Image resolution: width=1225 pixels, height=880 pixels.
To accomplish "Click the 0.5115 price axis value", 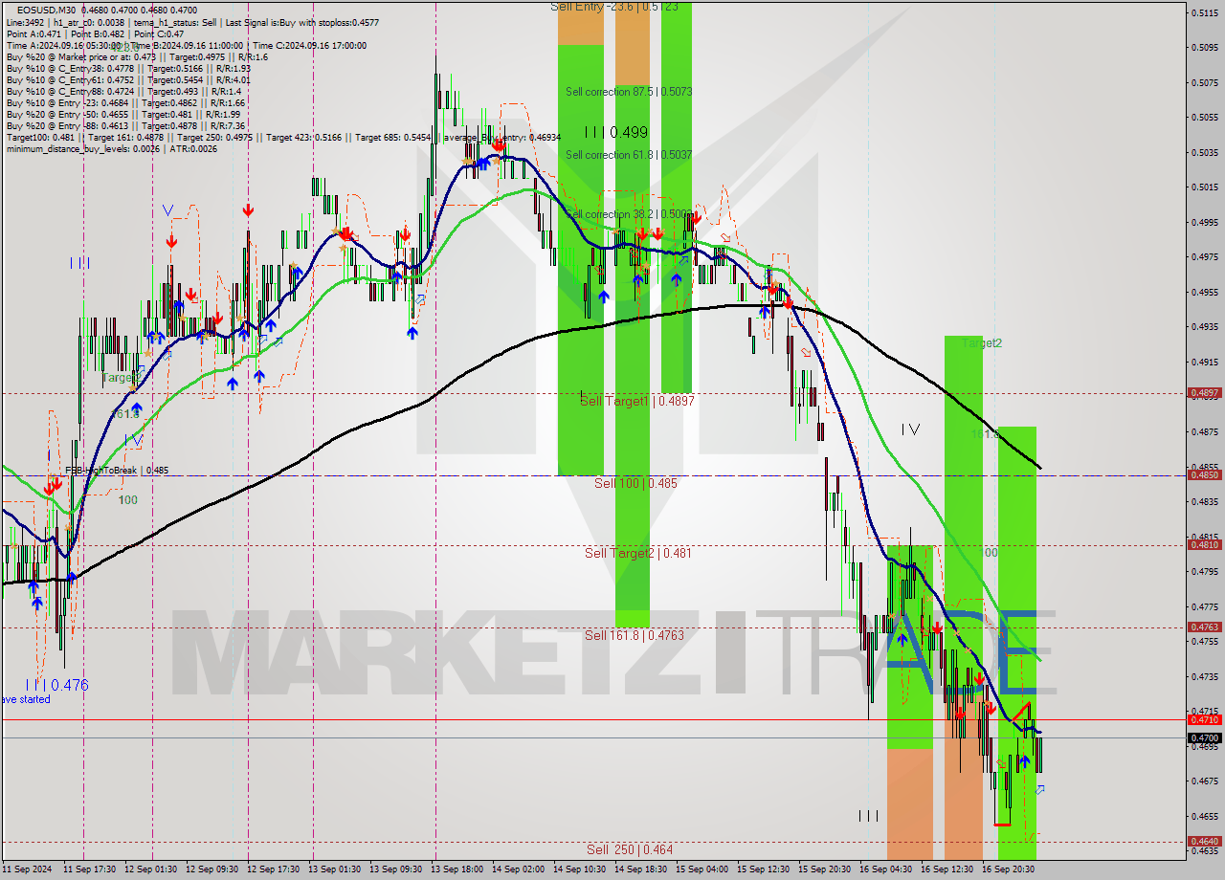I will click(x=1204, y=11).
